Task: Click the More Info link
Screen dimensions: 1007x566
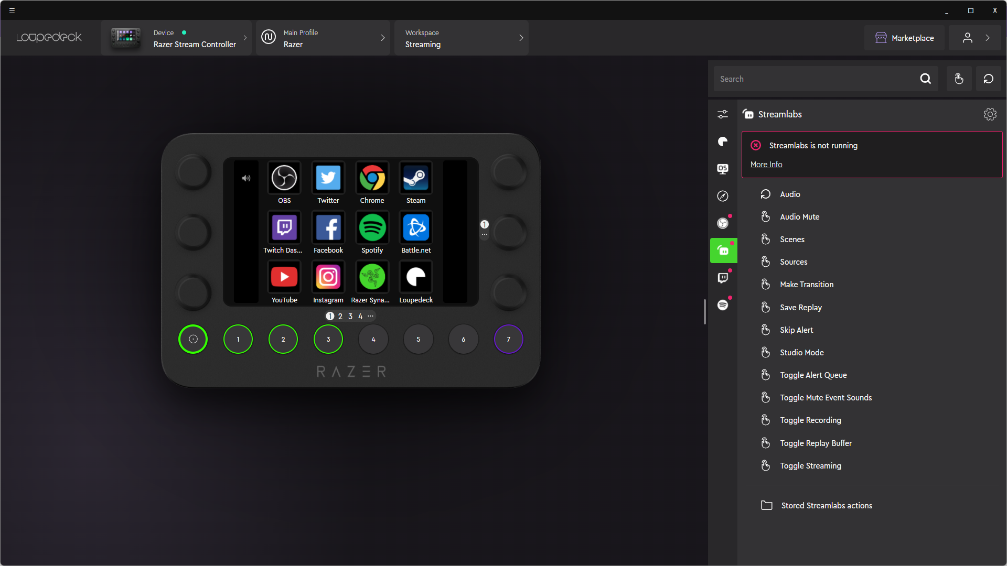Action: coord(766,165)
